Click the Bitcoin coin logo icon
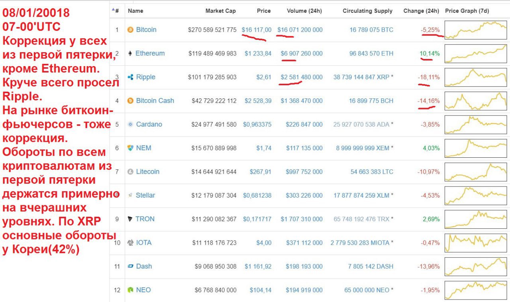 click(130, 30)
